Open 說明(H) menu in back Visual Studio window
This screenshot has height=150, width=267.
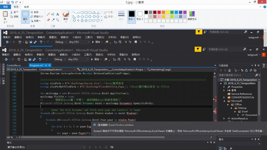click(x=137, y=37)
